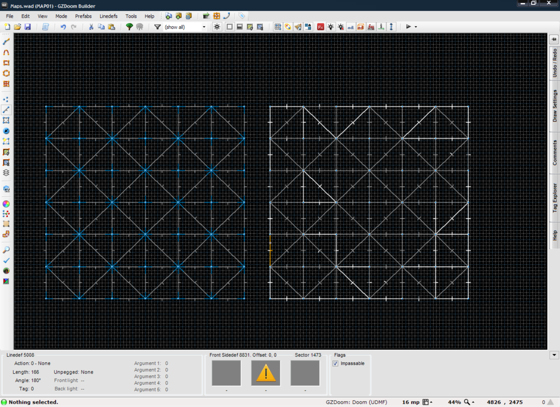Select the Draw Ellipse tool

[x=6, y=74]
